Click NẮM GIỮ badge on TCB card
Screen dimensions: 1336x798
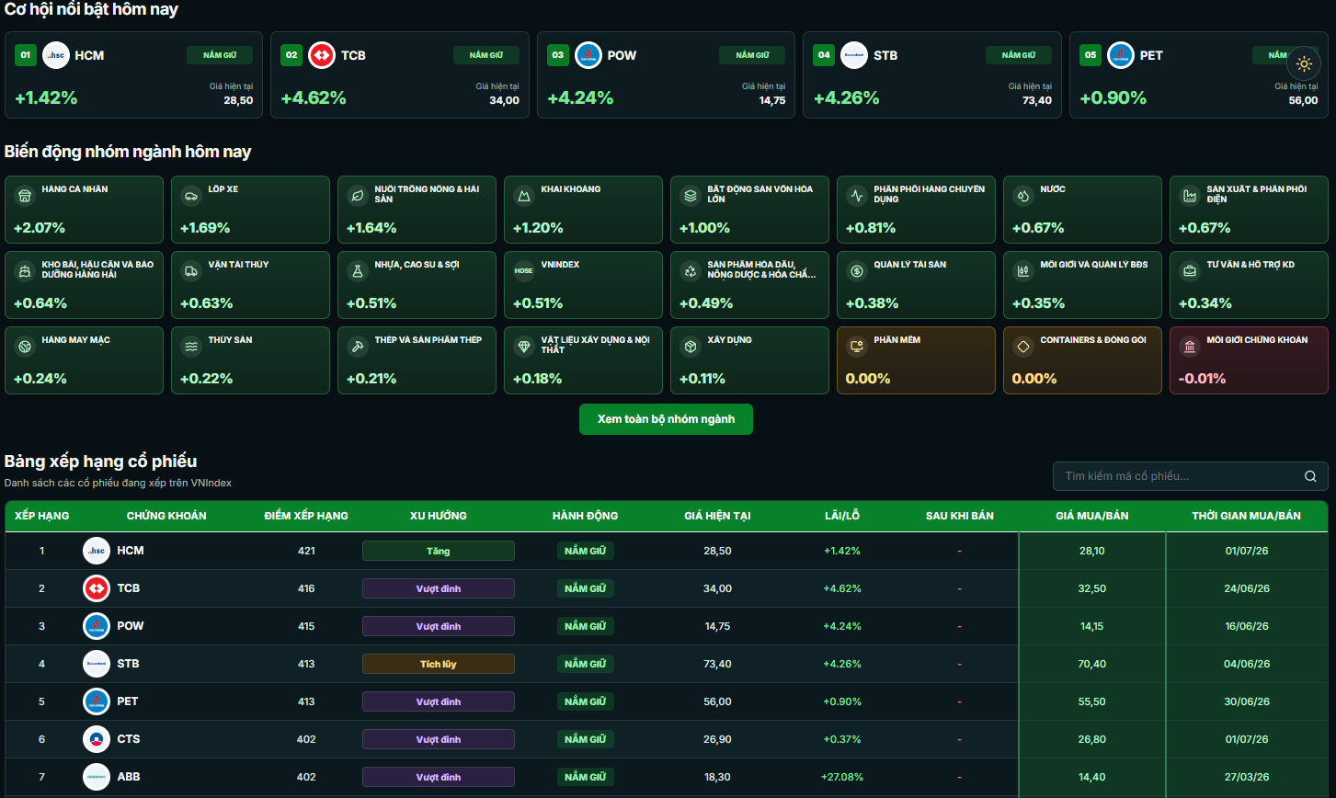(486, 55)
